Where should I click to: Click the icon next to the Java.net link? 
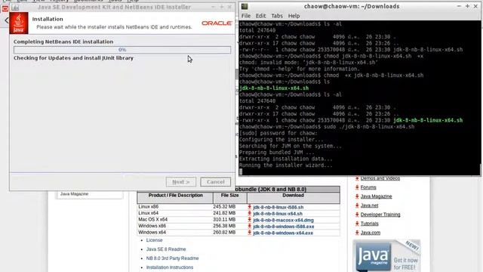click(357, 206)
